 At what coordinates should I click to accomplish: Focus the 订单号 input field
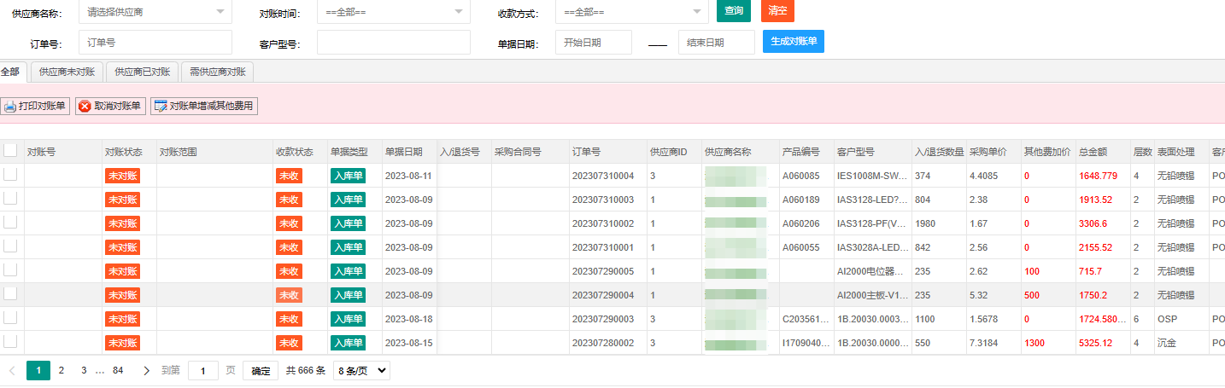155,43
